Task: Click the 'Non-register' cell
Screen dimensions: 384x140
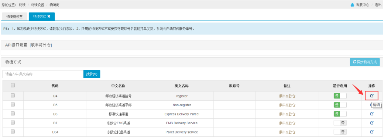Action: point(182,105)
